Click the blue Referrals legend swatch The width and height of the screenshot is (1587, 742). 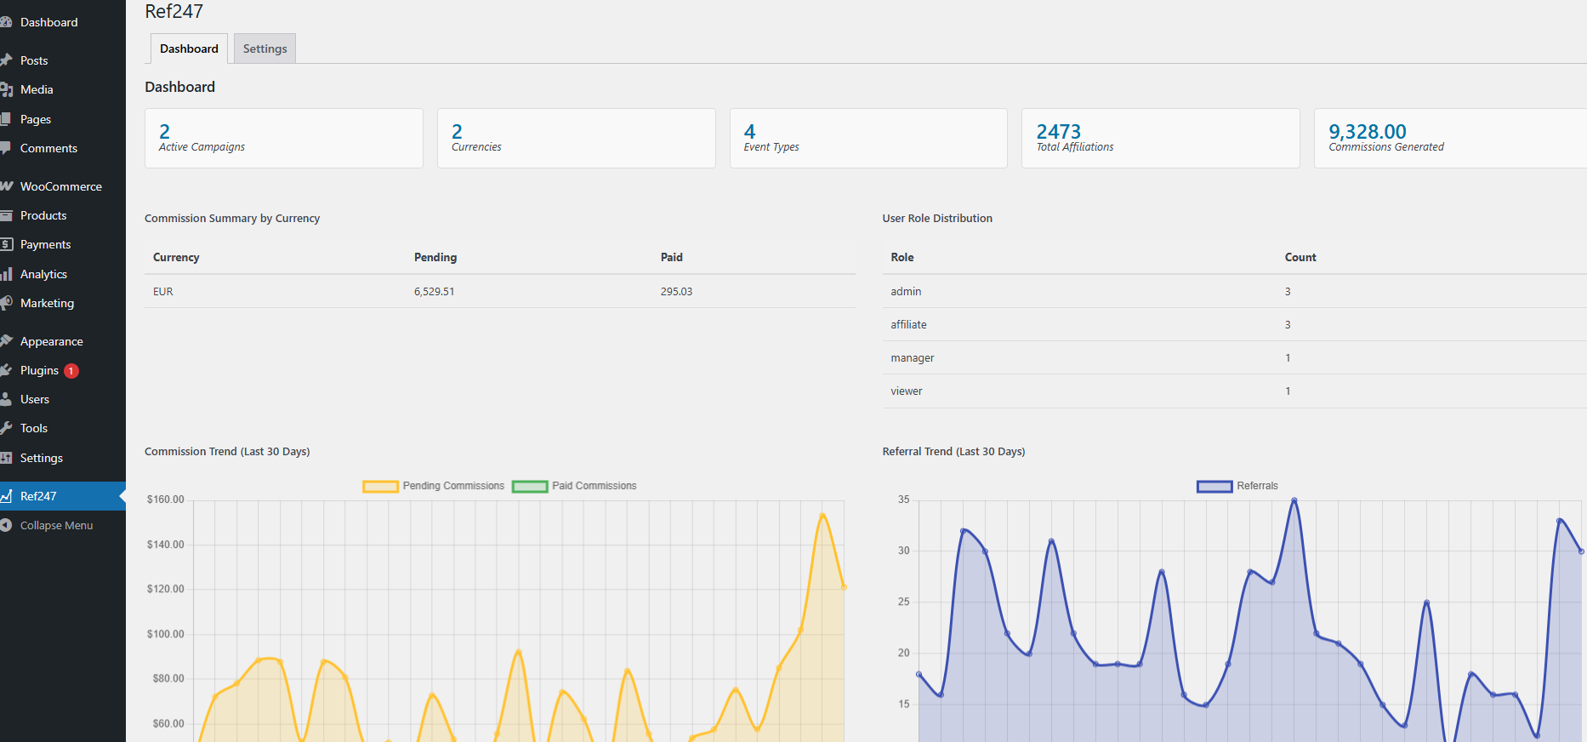click(x=1214, y=487)
